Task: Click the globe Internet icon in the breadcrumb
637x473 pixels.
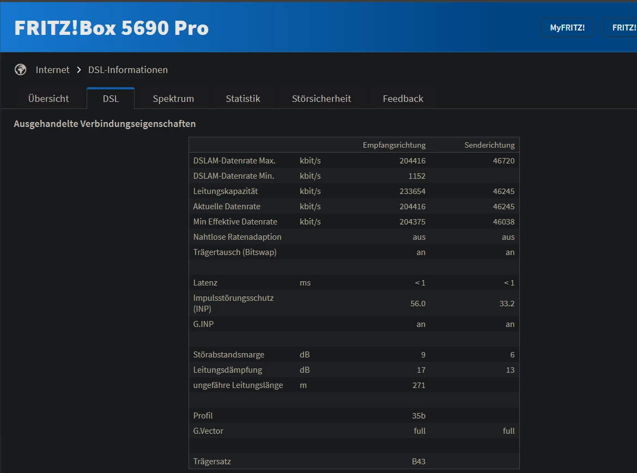Action: pyautogui.click(x=21, y=70)
